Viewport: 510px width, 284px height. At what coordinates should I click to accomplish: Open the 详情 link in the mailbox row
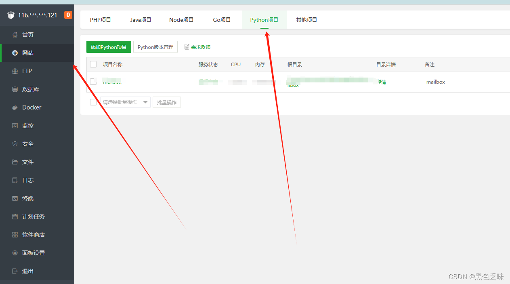pyautogui.click(x=382, y=82)
